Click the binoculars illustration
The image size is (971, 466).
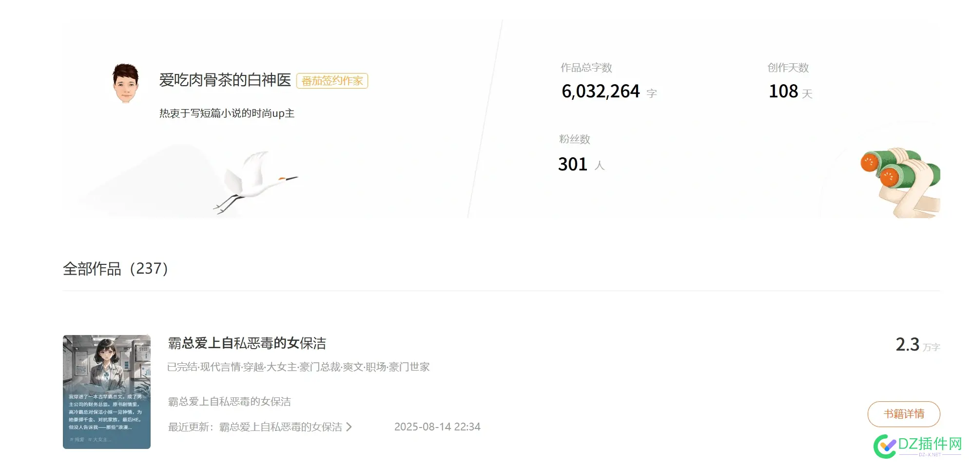point(900,181)
